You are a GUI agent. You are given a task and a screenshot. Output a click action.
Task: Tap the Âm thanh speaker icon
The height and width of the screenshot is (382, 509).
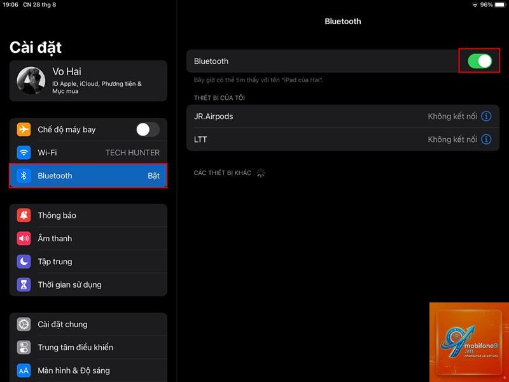point(24,238)
